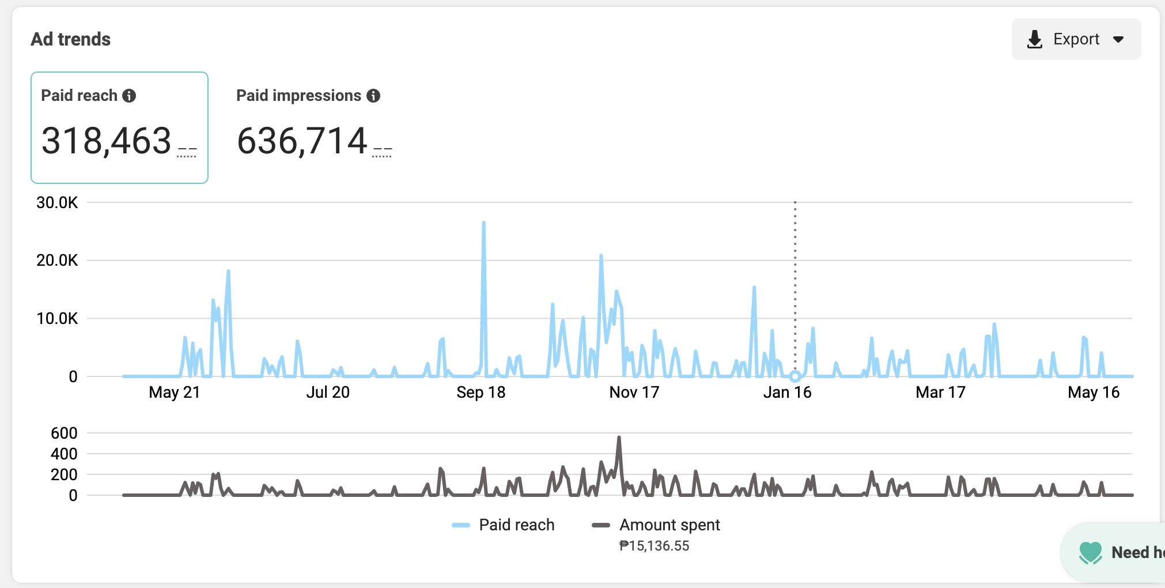
Task: Open the Need help chat button
Action: 1113,553
